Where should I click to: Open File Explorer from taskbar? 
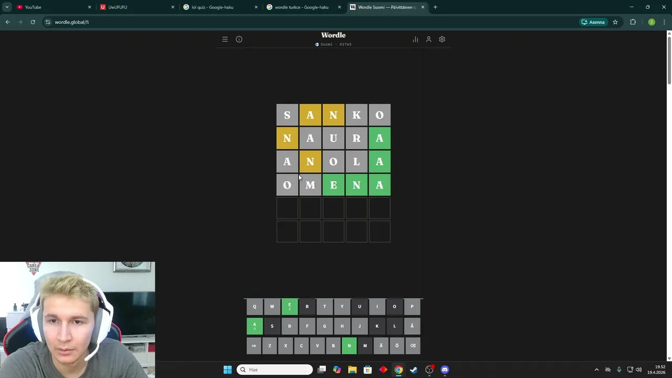pos(352,370)
